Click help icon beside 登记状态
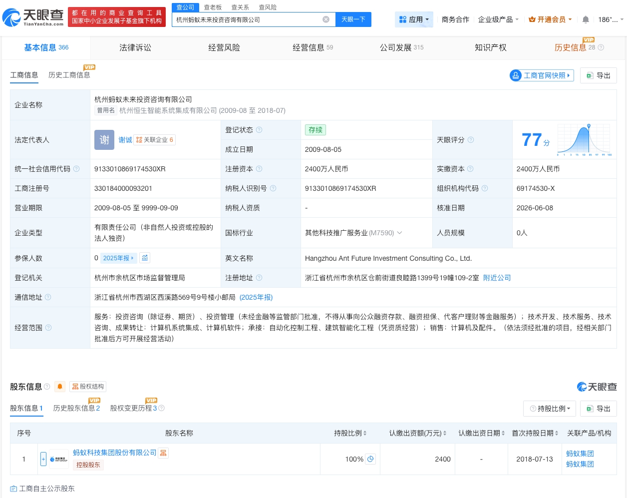 click(259, 130)
